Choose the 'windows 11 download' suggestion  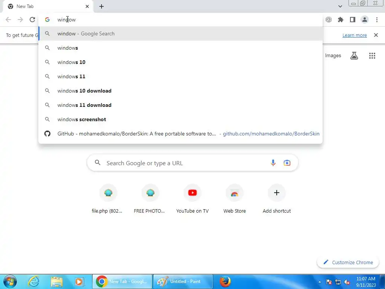(x=180, y=105)
